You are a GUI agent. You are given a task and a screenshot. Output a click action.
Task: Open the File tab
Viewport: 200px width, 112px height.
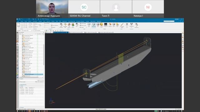coord(18,21)
